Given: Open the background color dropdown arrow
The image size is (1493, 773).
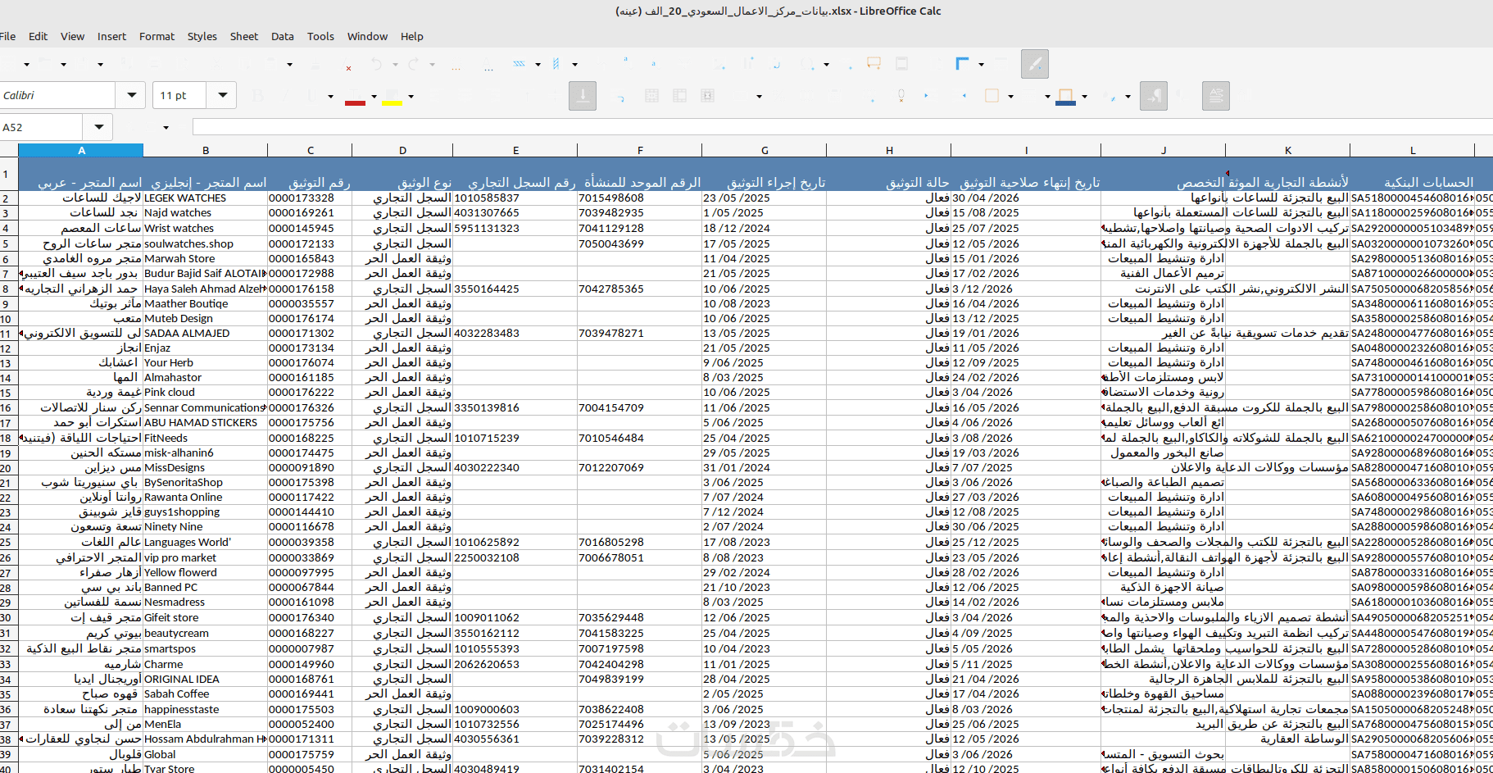Looking at the screenshot, I should [x=1084, y=97].
